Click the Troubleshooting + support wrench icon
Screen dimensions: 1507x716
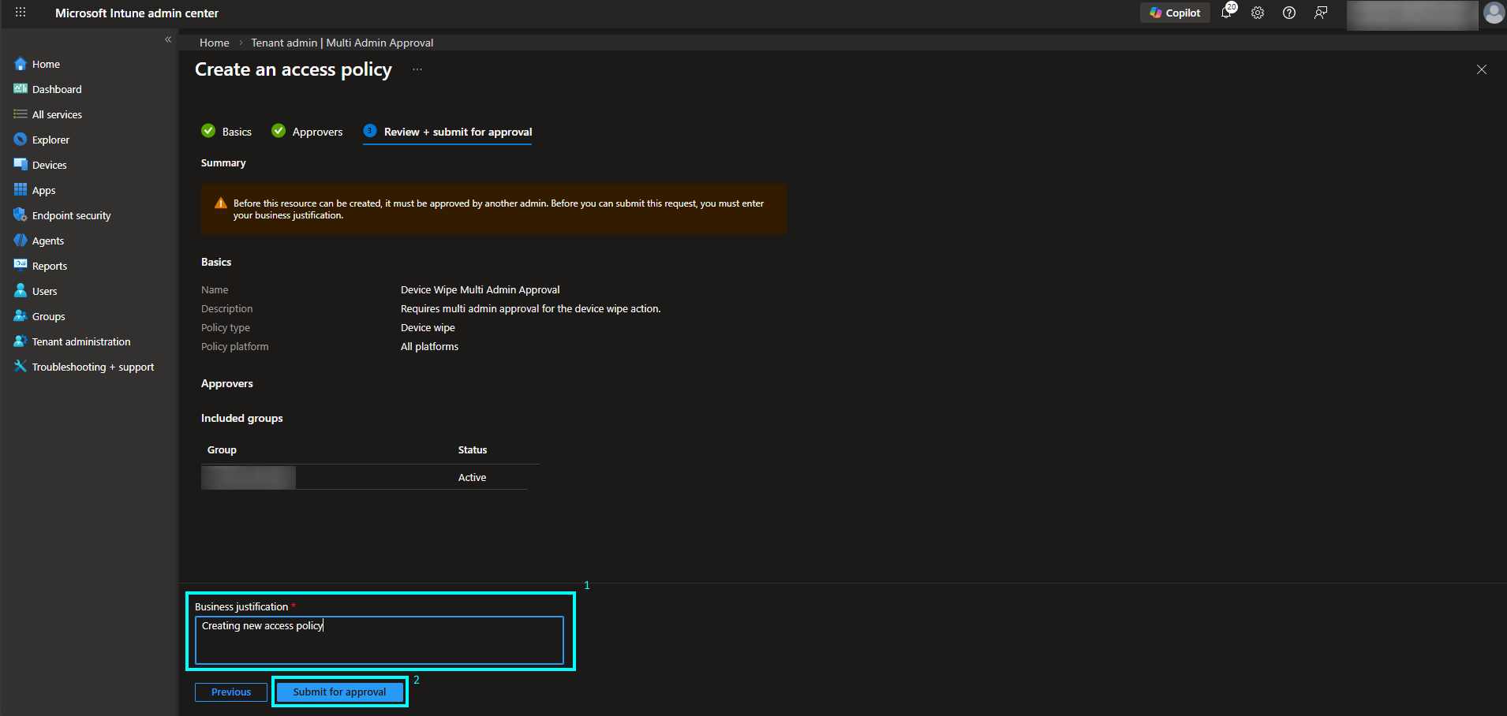click(x=21, y=367)
